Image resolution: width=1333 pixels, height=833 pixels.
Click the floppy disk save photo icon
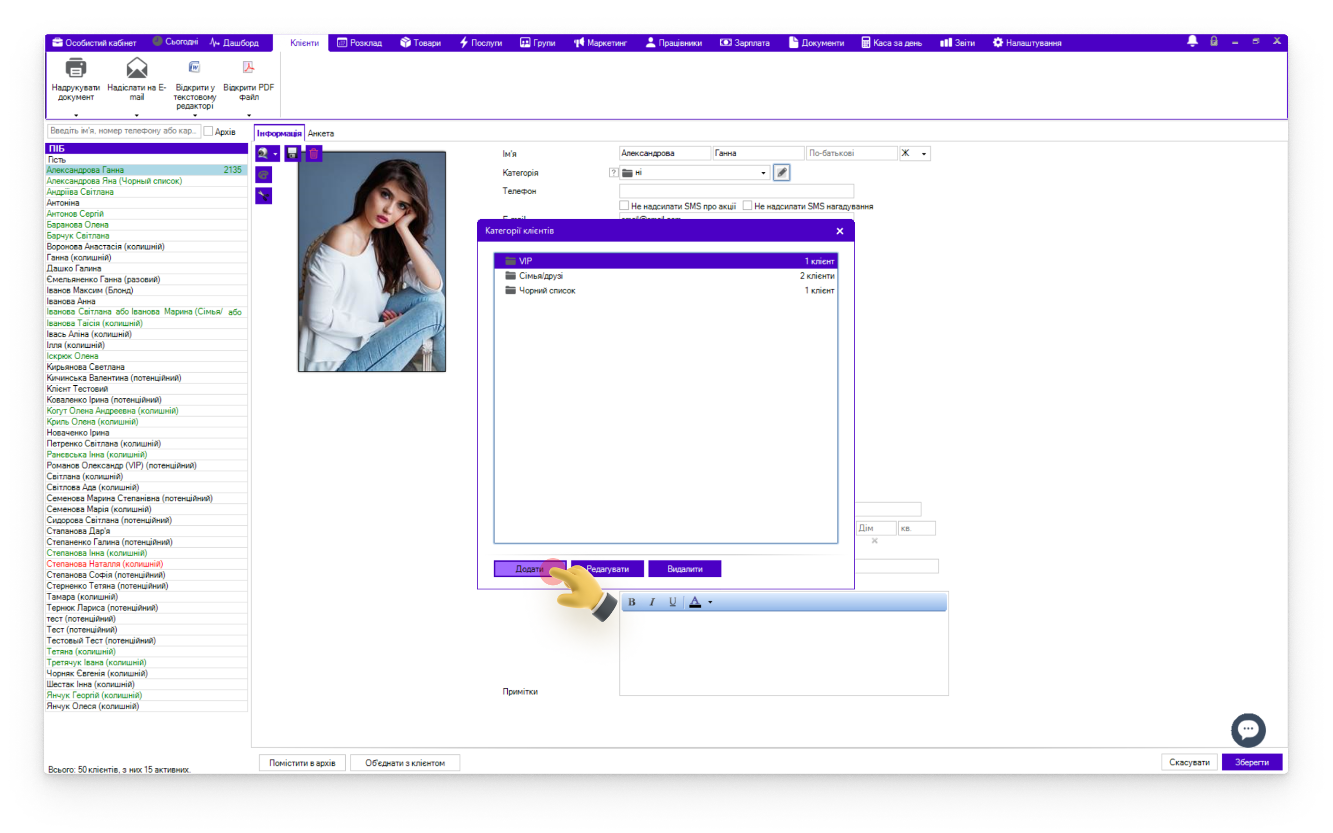coord(292,153)
